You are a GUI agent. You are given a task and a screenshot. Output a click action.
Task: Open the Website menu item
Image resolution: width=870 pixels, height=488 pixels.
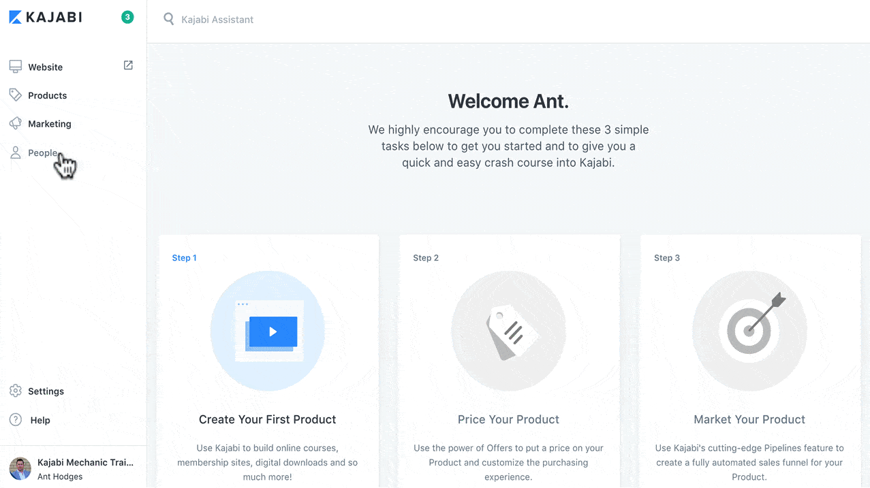point(45,67)
